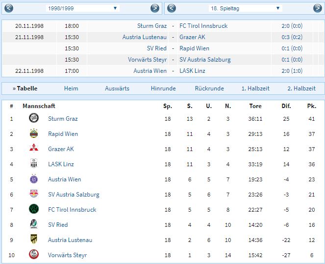The height and width of the screenshot is (264, 325).
Task: Open Austria Wien in fixtures list
Action: (x=150, y=71)
